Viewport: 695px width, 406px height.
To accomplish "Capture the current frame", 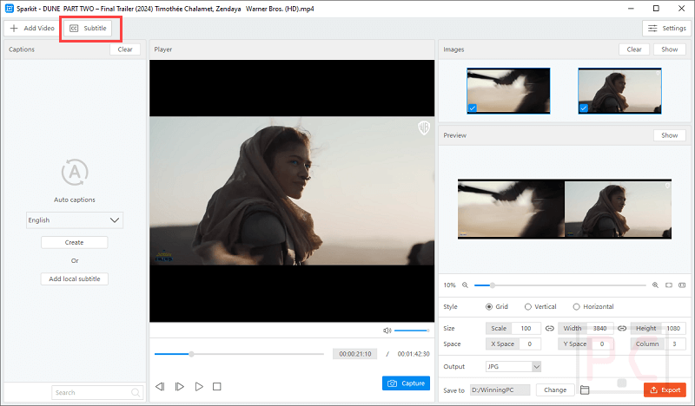I will point(406,383).
